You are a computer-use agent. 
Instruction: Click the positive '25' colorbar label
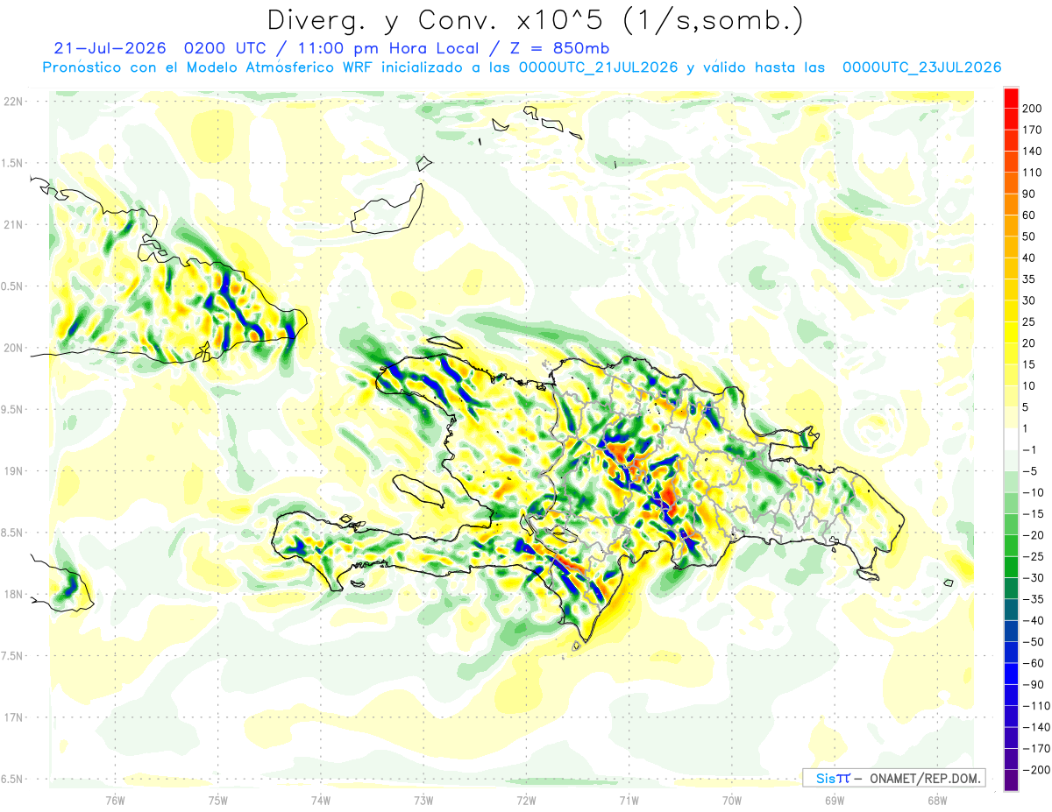(1031, 321)
